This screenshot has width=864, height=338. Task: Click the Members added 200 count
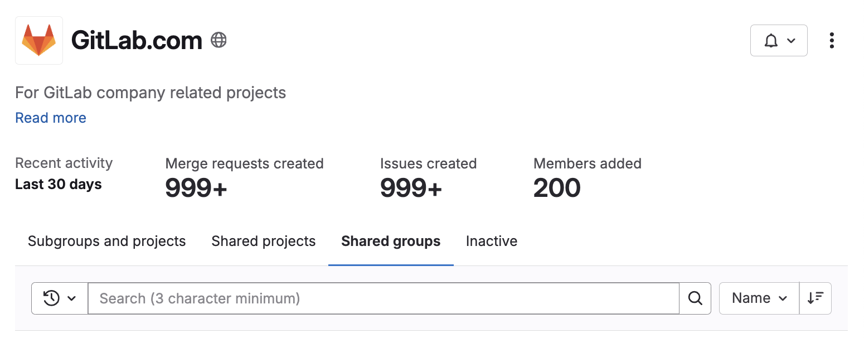pyautogui.click(x=556, y=189)
